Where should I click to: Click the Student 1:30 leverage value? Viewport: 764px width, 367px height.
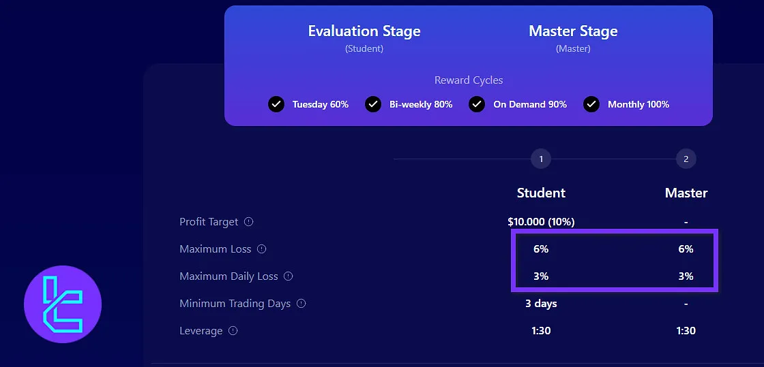541,331
